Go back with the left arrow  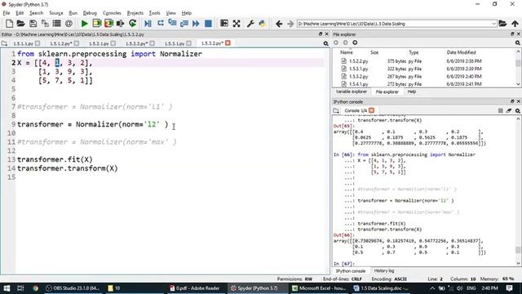[279, 24]
